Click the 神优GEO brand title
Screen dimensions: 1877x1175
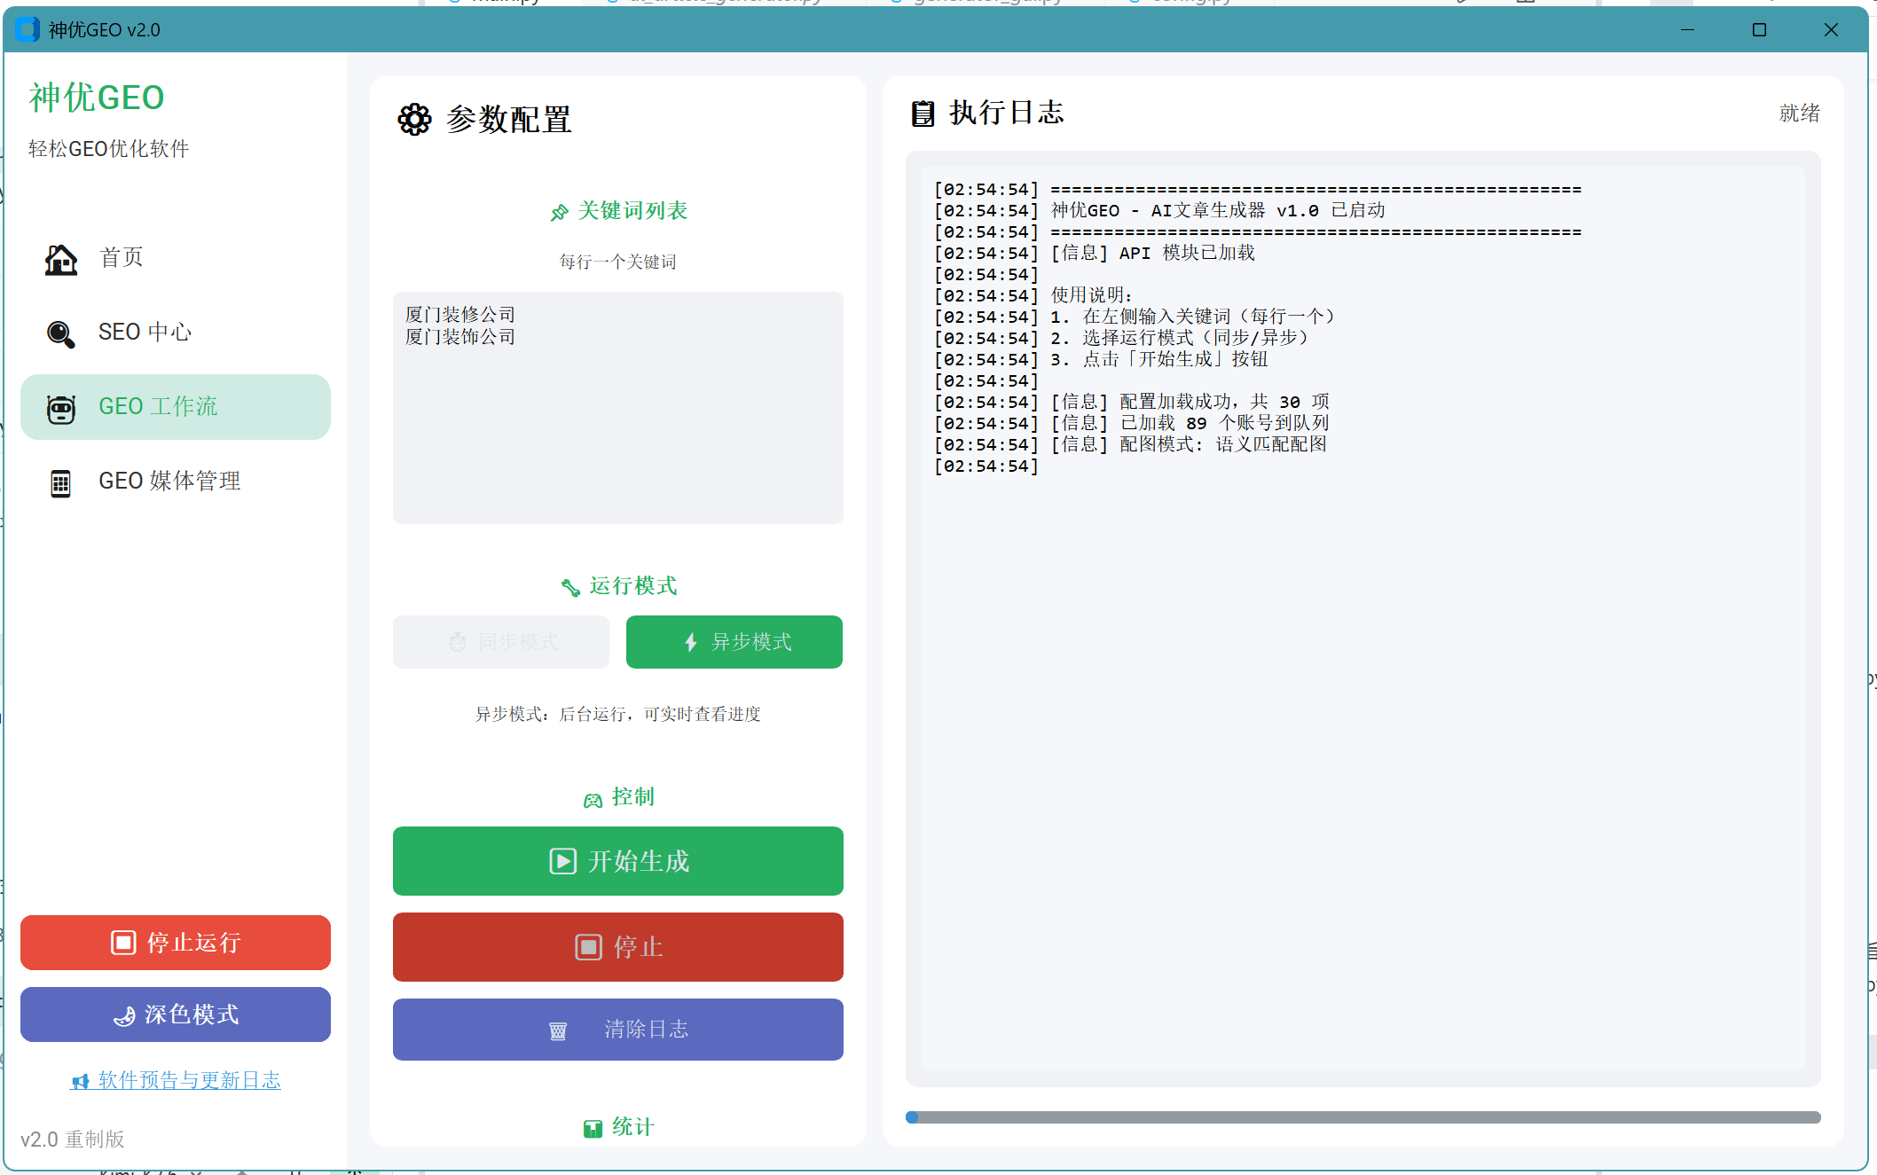97,98
